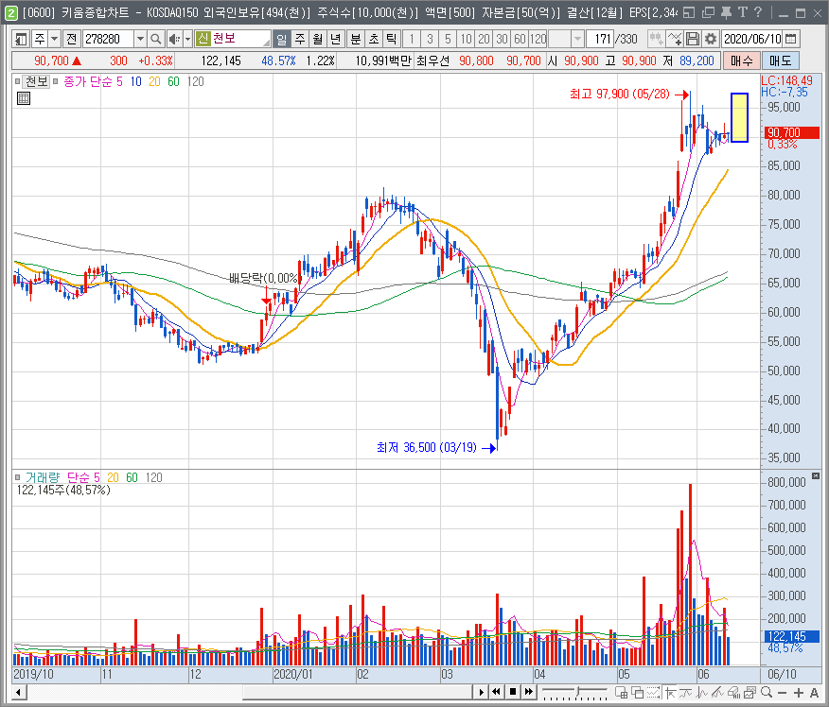Select daily (일) period
Viewport: 829px width, 707px height.
pos(282,39)
